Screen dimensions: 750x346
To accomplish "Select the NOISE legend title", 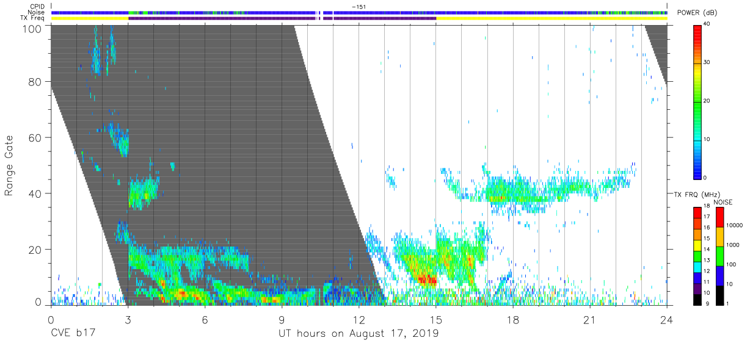I will pyautogui.click(x=724, y=202).
